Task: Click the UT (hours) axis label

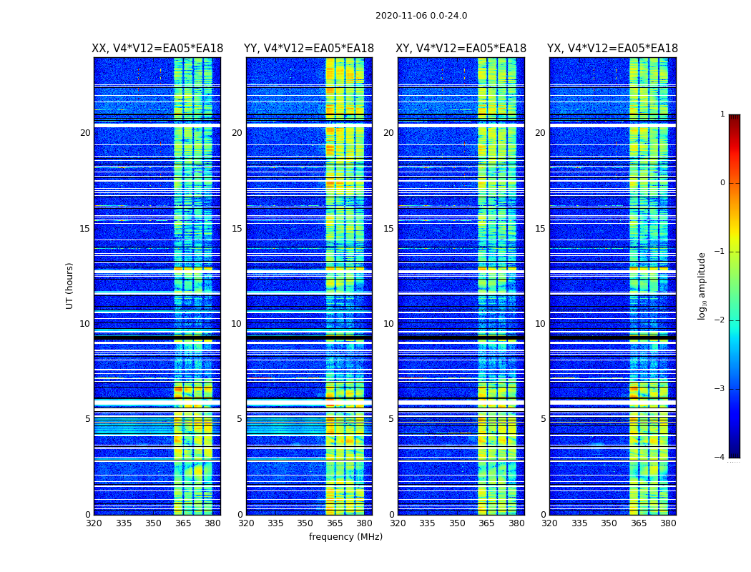Action: pos(69,286)
